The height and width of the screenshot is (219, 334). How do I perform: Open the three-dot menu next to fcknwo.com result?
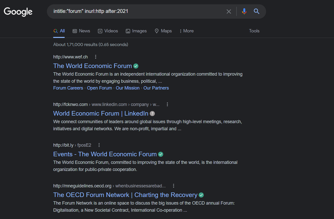pos(167,104)
